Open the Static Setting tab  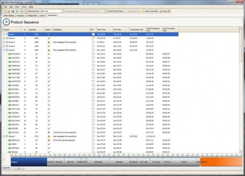(9, 16)
